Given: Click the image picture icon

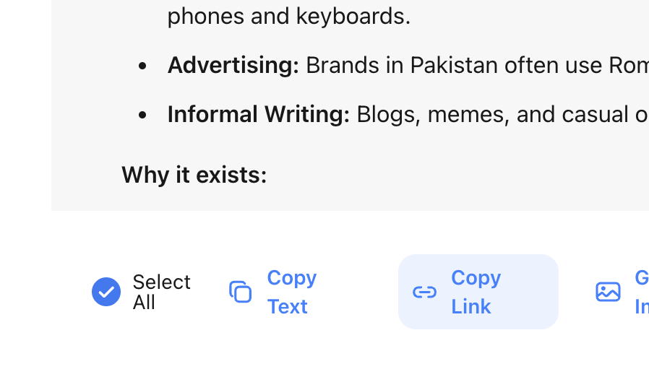Looking at the screenshot, I should pyautogui.click(x=608, y=292).
